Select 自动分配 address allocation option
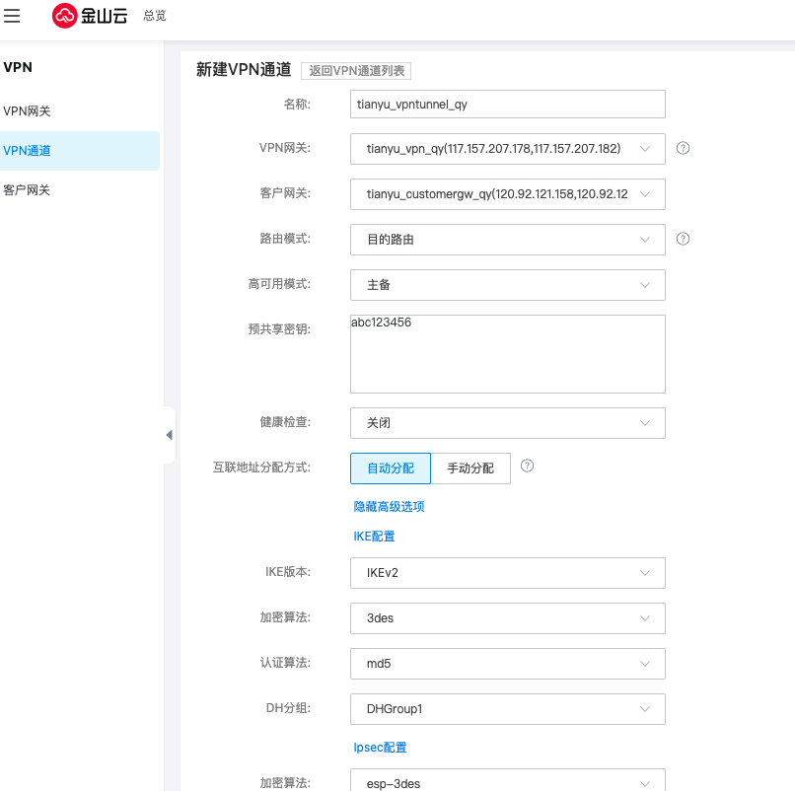Screen dimensions: 795x791 point(391,468)
